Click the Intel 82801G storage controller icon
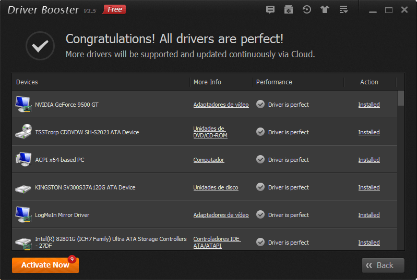 pyautogui.click(x=23, y=244)
